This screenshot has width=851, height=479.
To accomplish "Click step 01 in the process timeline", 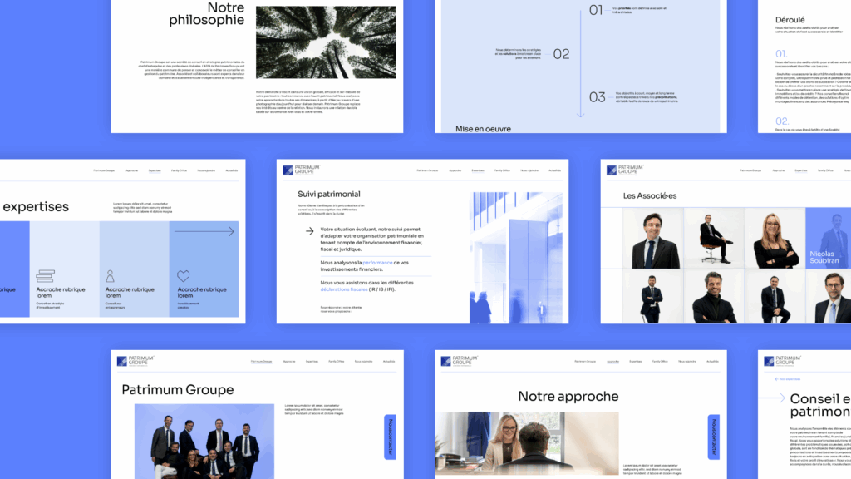I will click(596, 10).
